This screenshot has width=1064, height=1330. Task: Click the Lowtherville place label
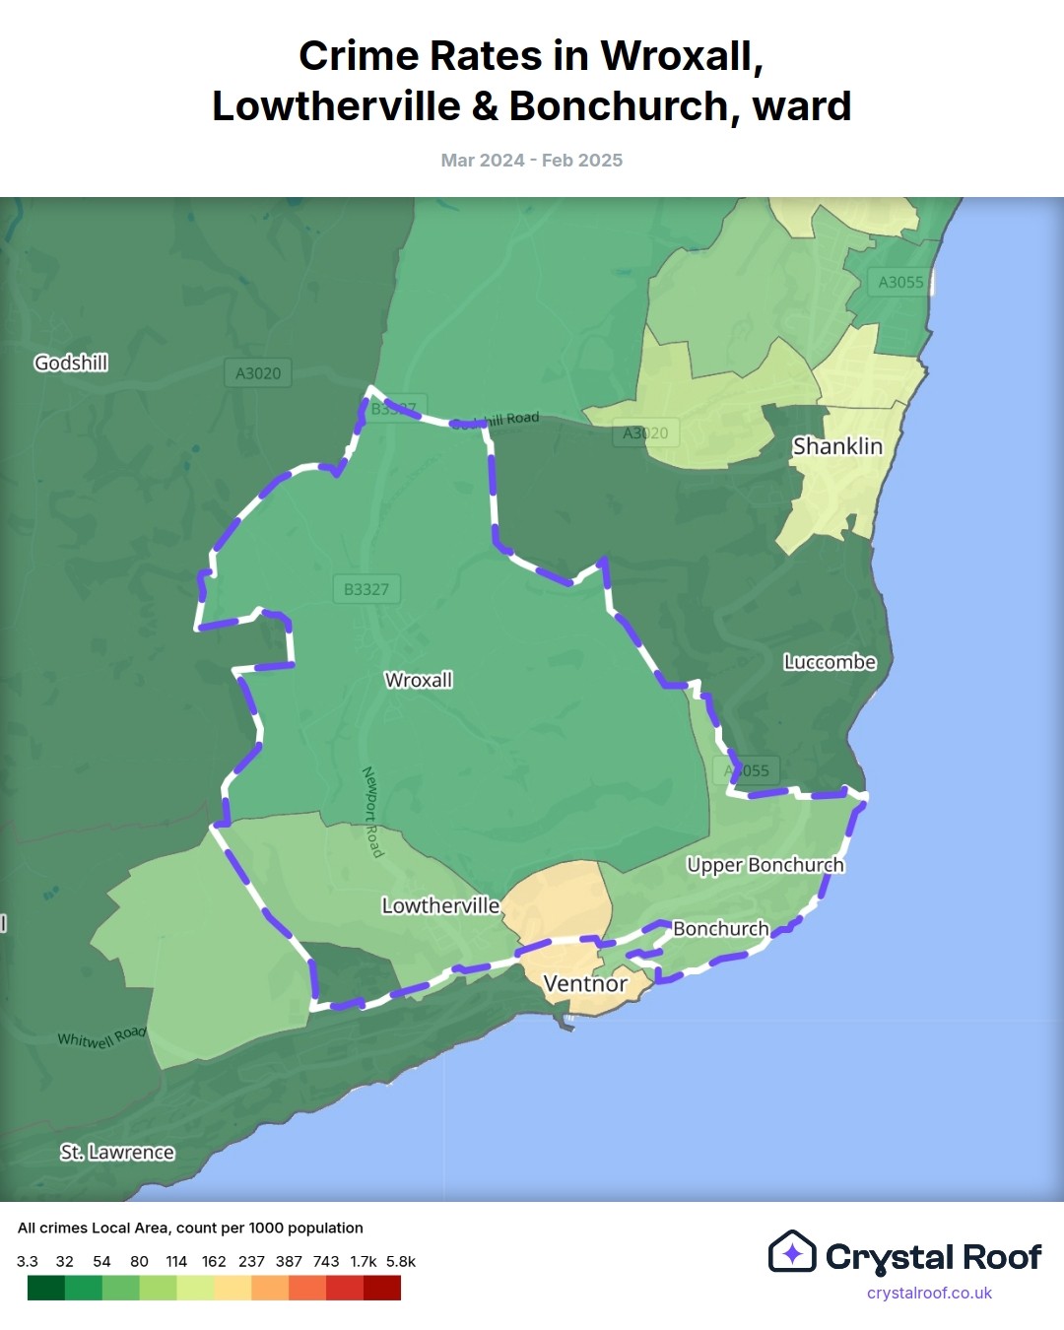[440, 905]
